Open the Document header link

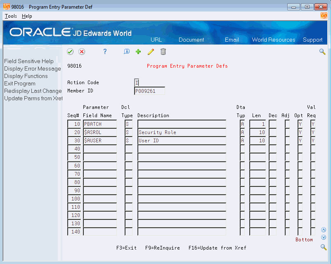point(191,40)
